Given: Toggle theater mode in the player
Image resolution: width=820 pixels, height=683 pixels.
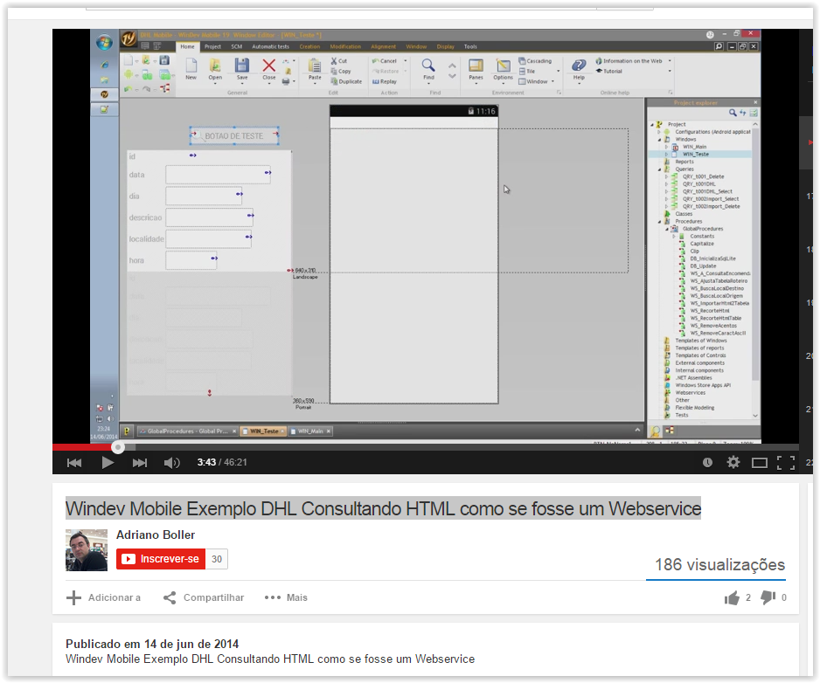Looking at the screenshot, I should (760, 463).
